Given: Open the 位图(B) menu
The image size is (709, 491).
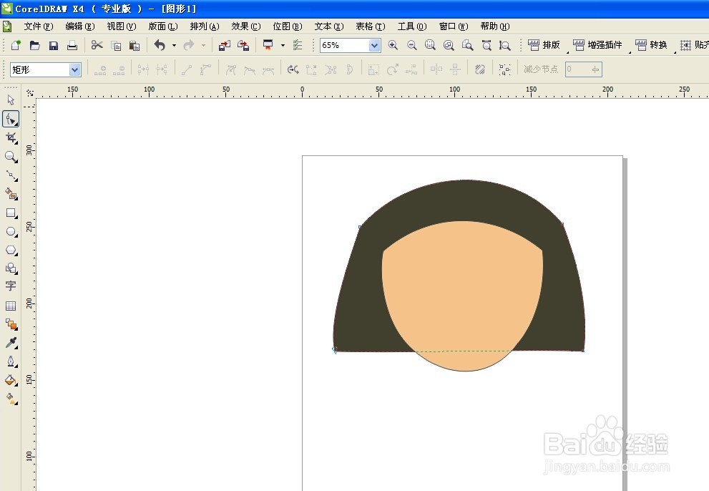Looking at the screenshot, I should point(288,26).
